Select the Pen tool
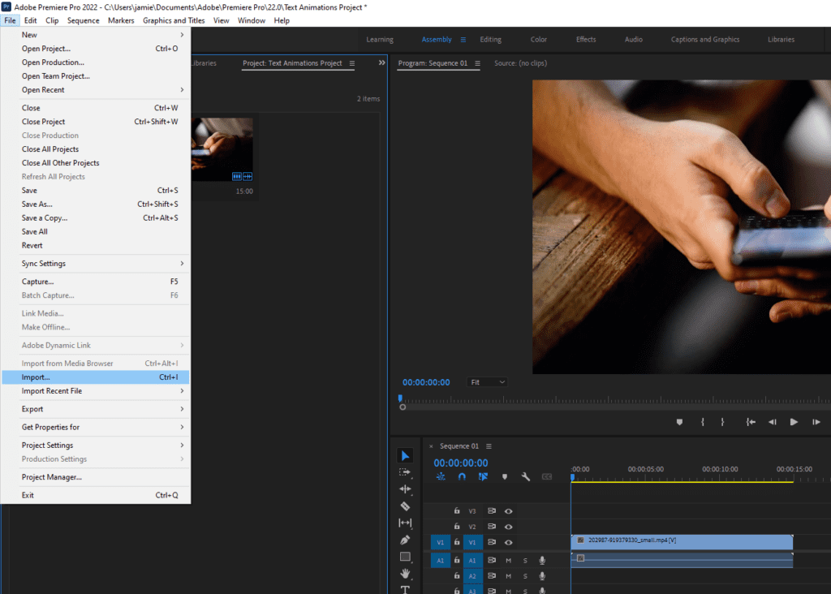 click(405, 540)
